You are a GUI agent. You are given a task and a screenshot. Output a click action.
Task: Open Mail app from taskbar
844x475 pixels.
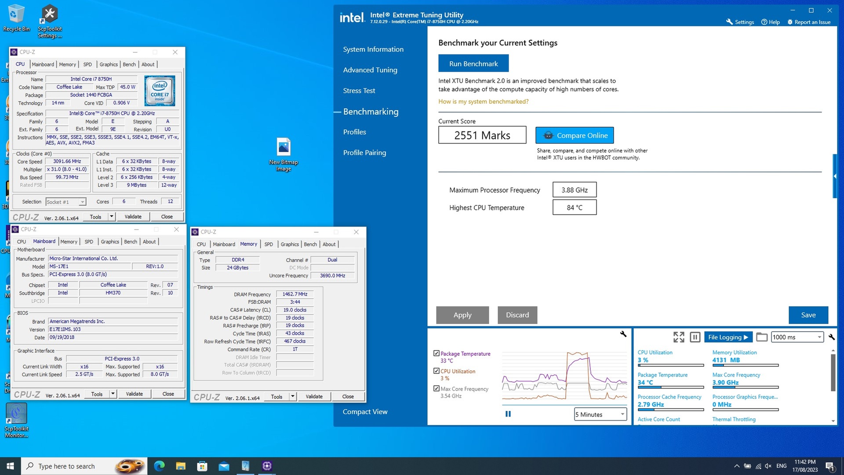pos(224,466)
